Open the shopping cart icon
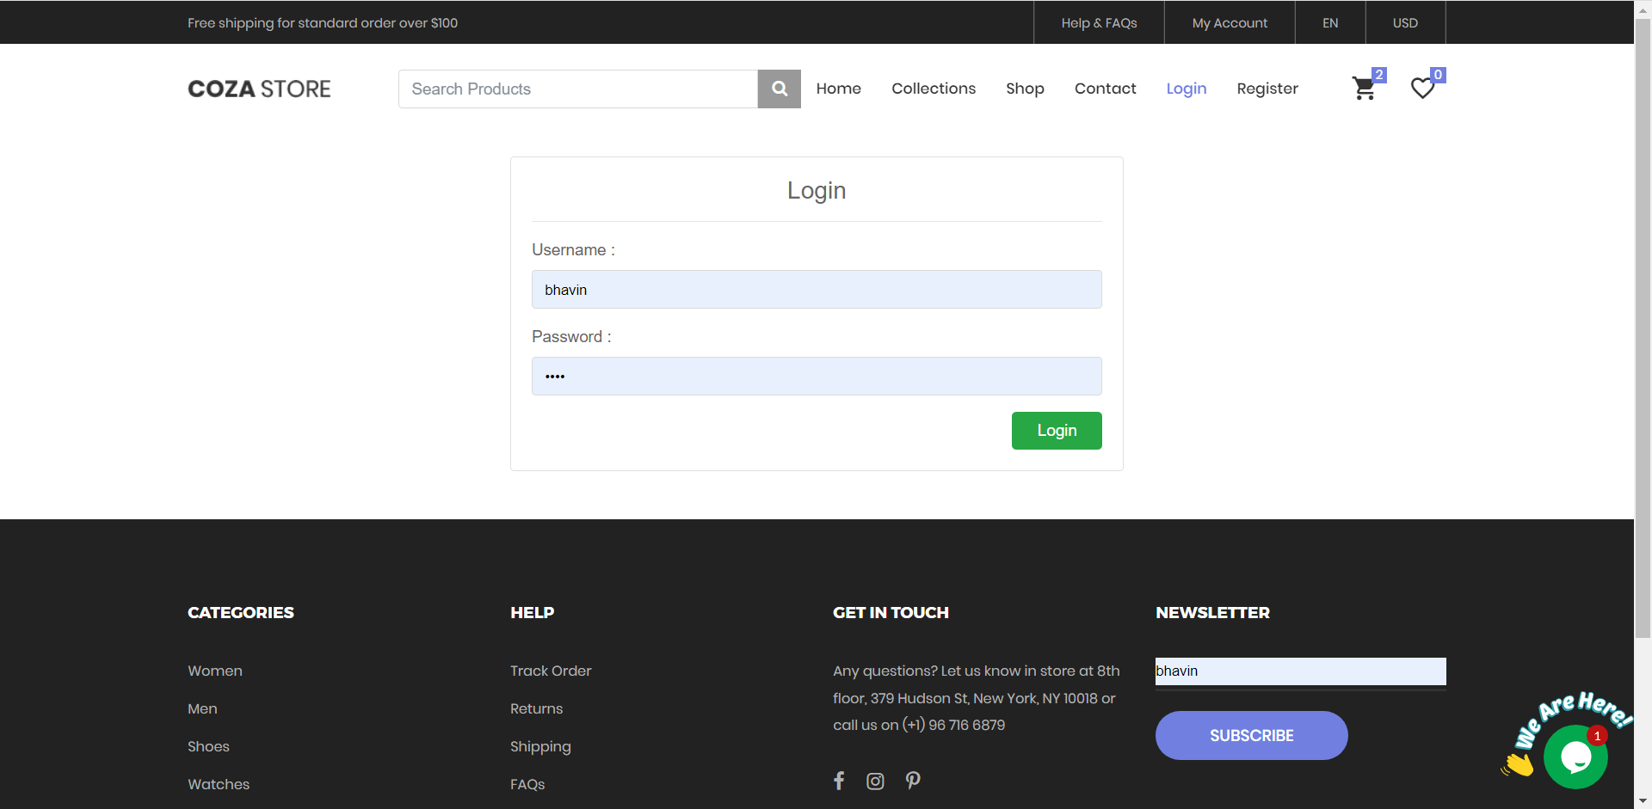The width and height of the screenshot is (1652, 809). 1364,89
